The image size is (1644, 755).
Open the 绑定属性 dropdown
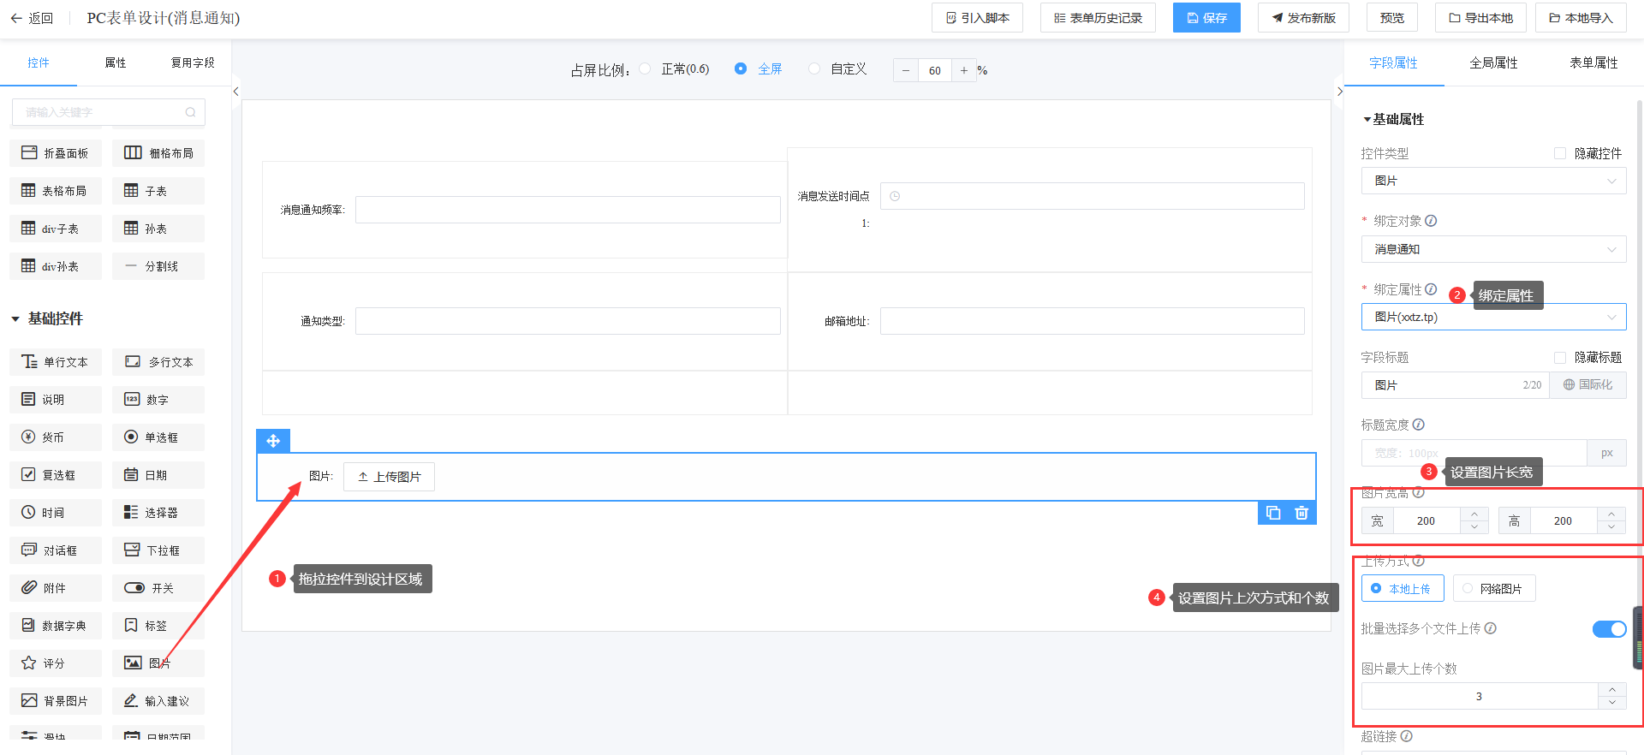tap(1493, 317)
